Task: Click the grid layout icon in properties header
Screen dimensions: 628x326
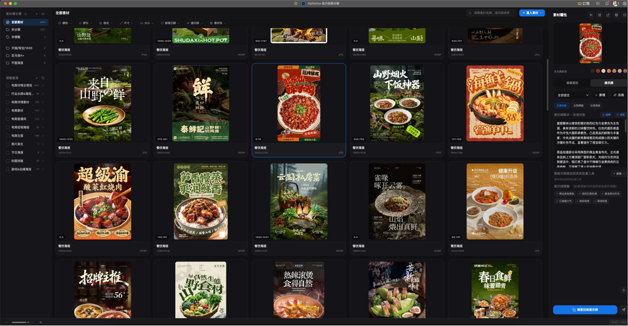Action: (600, 15)
